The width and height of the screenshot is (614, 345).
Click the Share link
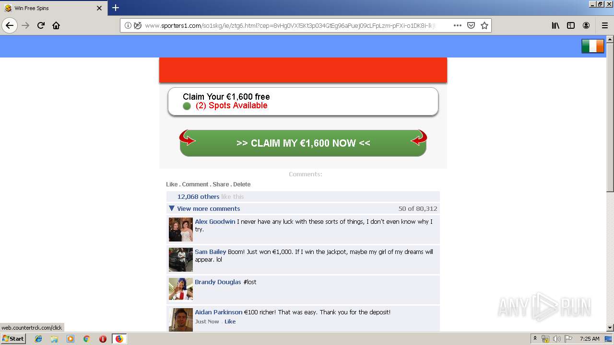click(x=221, y=184)
